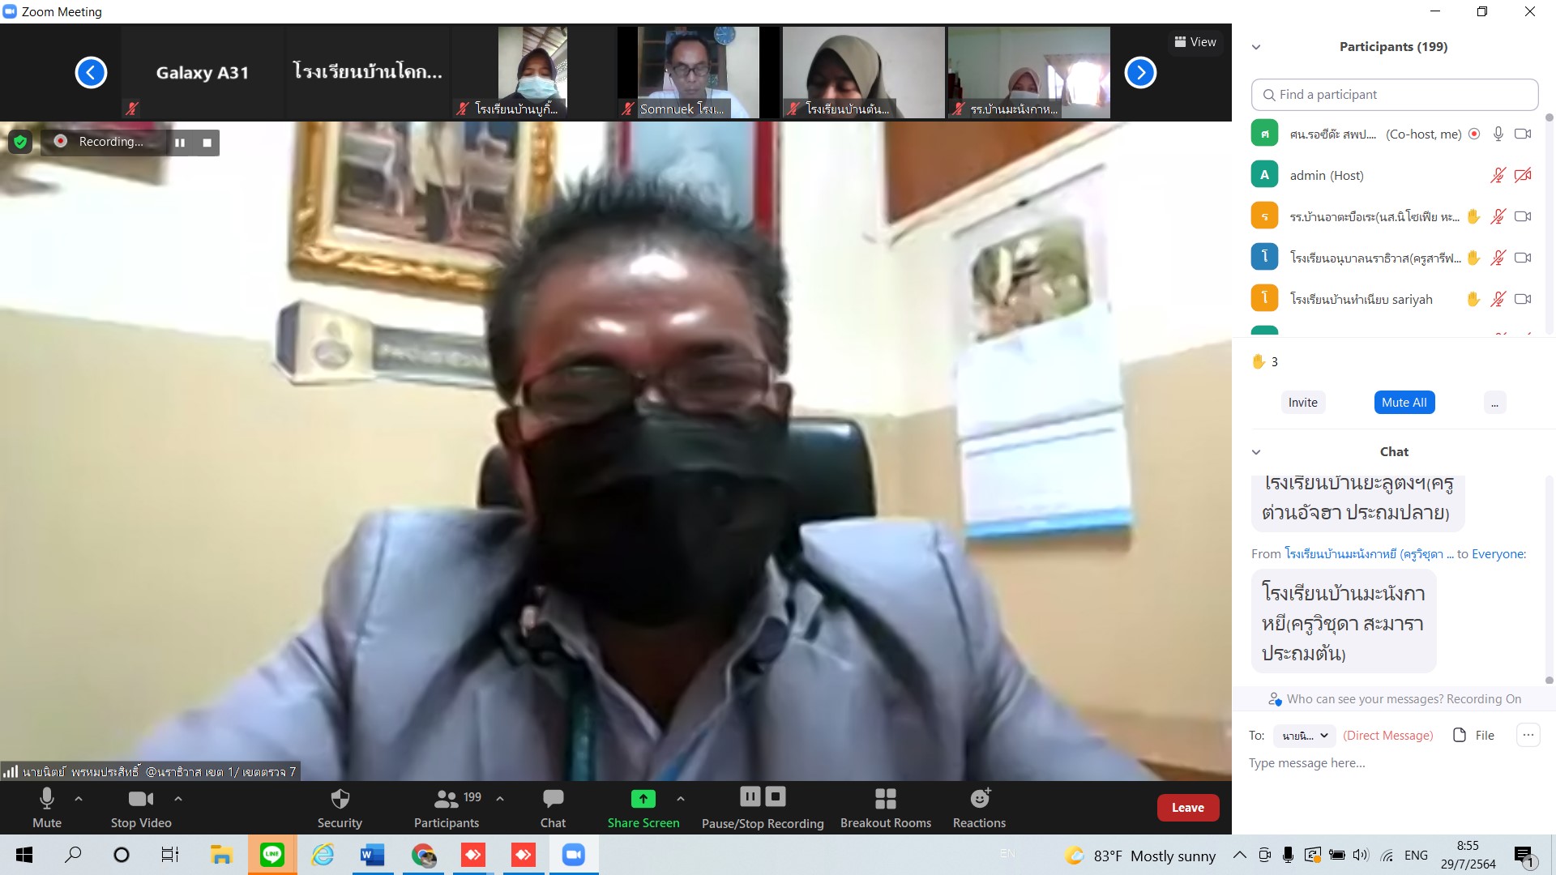Open the View layout menu
This screenshot has width=1556, height=875.
coord(1195,42)
